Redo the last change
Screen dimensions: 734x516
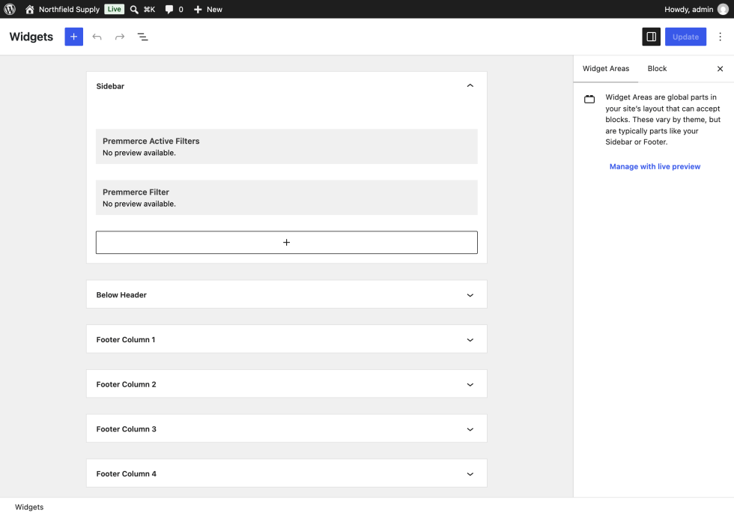point(120,37)
